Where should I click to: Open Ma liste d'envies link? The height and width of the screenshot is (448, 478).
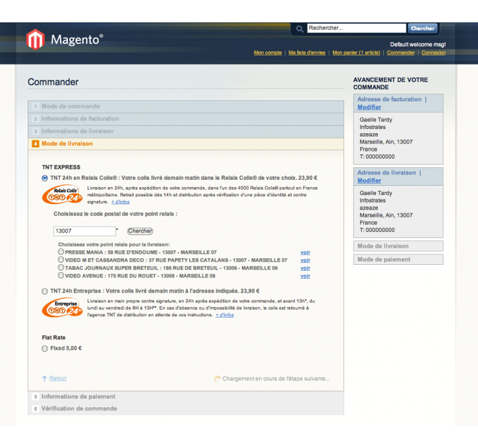(307, 53)
